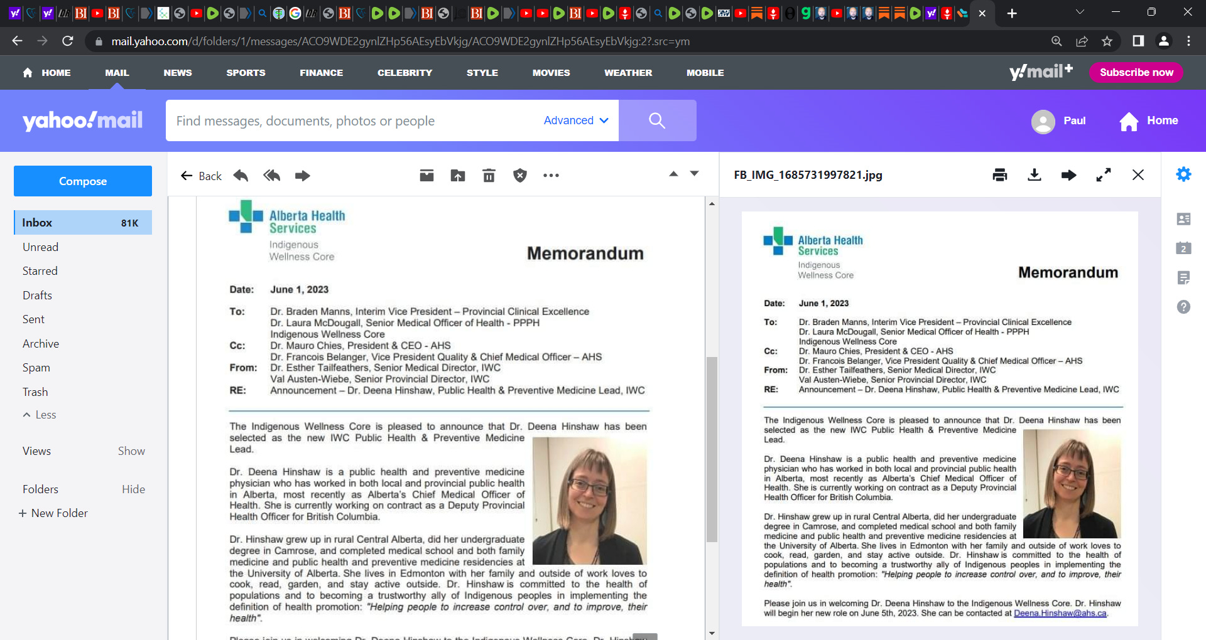
Task: Click the HOME link in top navigation
Action: (x=46, y=73)
